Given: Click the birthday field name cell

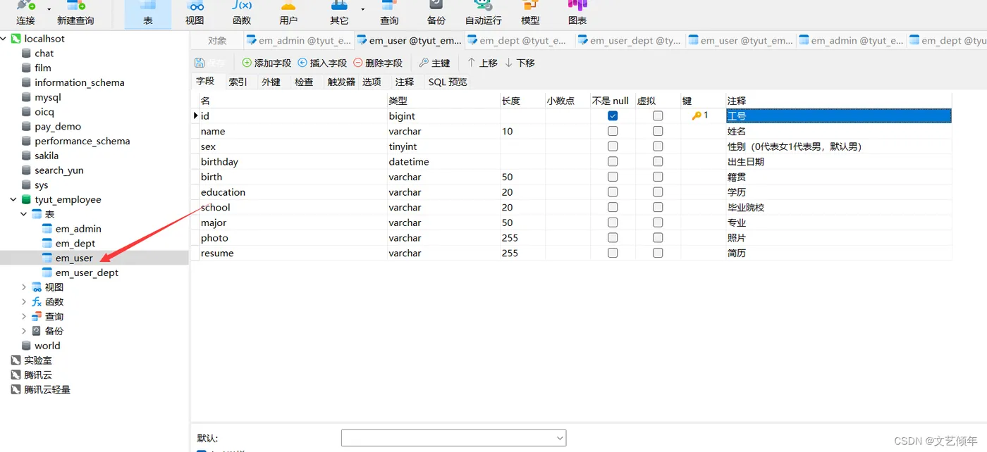Looking at the screenshot, I should [293, 161].
